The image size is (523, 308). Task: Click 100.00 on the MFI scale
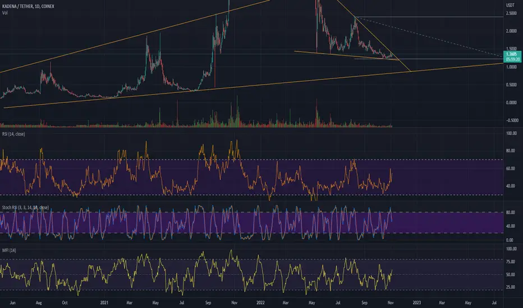tap(511, 249)
